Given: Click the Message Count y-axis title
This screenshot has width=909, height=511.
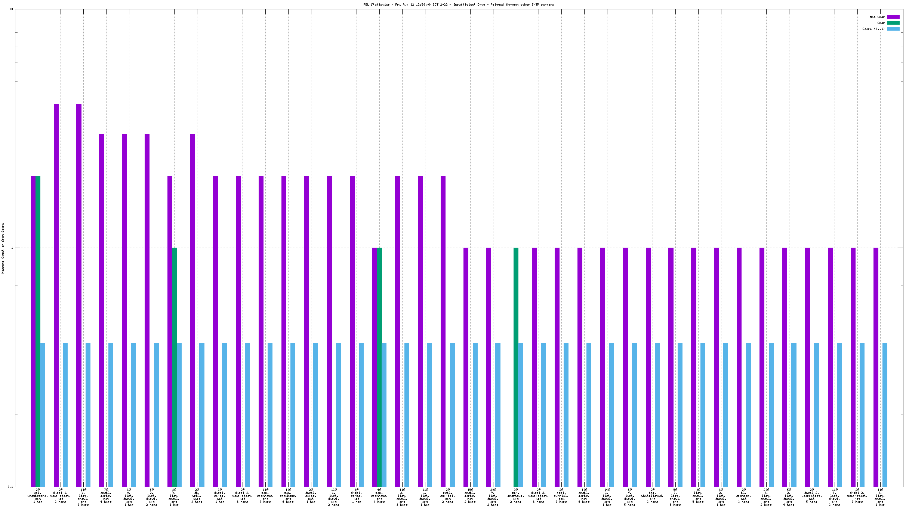Looking at the screenshot, I should [3, 248].
